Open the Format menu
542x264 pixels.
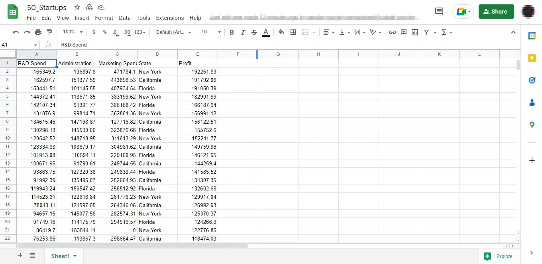[104, 18]
